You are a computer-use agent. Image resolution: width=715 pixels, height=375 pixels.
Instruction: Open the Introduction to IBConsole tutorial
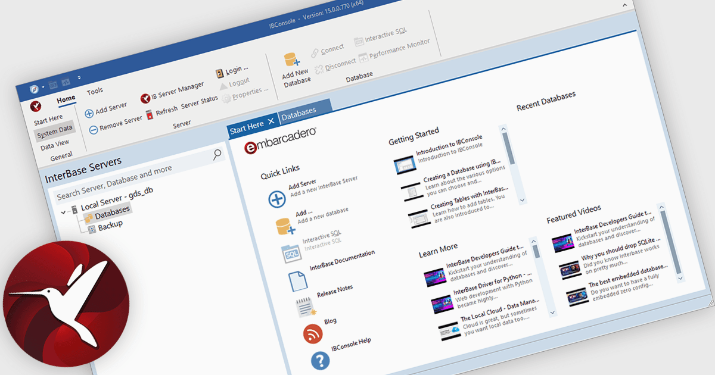point(449,145)
